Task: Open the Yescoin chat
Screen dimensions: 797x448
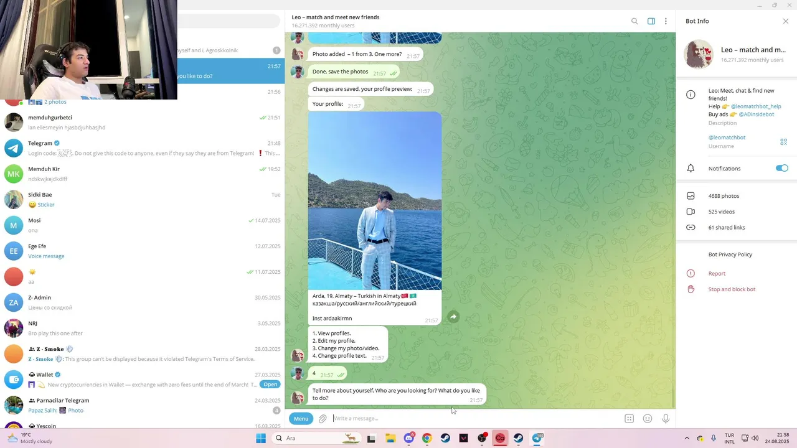Action: (142, 425)
